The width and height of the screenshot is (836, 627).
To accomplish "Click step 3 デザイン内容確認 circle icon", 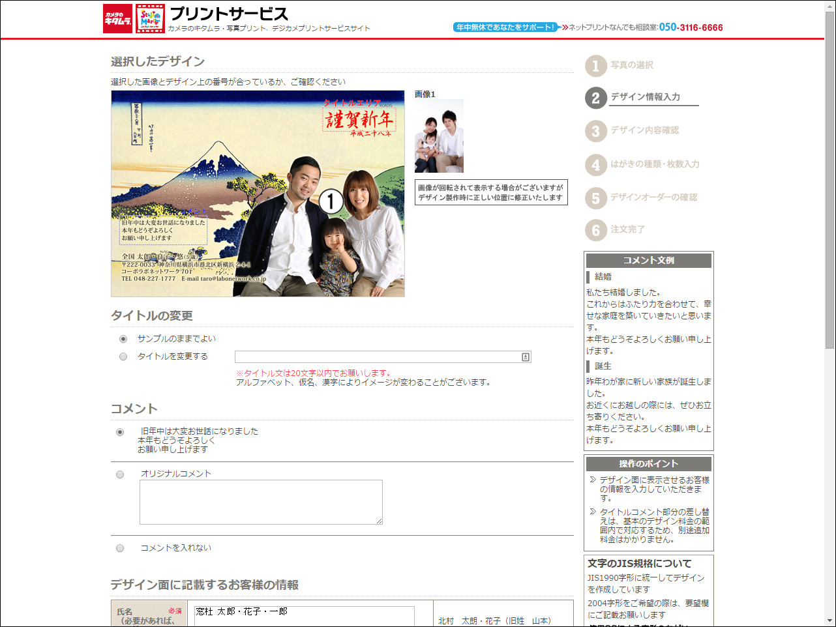I will 596,132.
